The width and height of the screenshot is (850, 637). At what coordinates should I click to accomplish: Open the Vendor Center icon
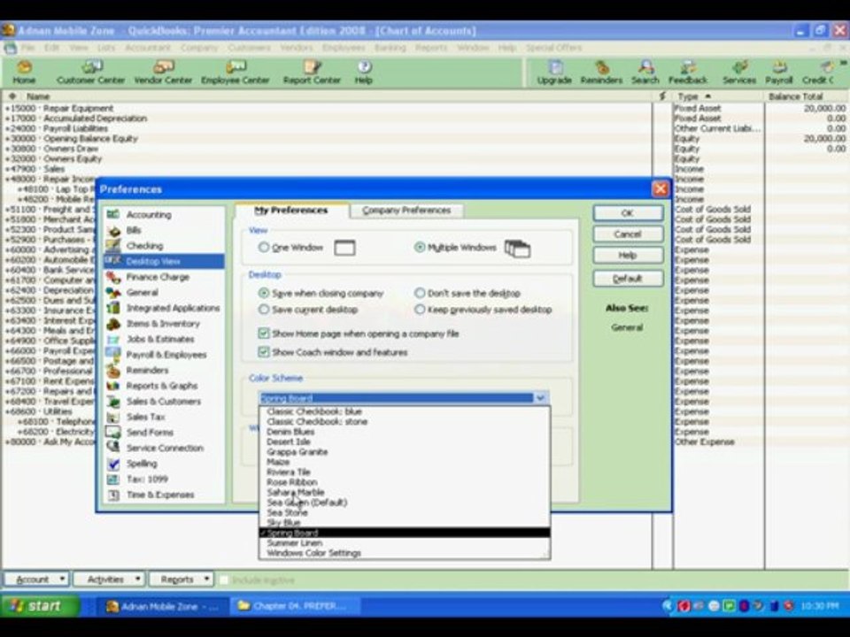[x=163, y=73]
